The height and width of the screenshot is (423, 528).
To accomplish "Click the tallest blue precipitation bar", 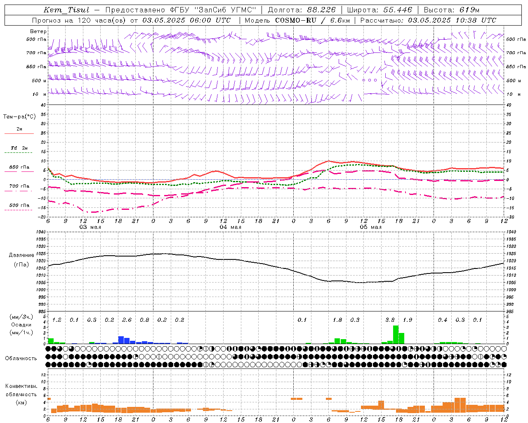I will click(121, 340).
